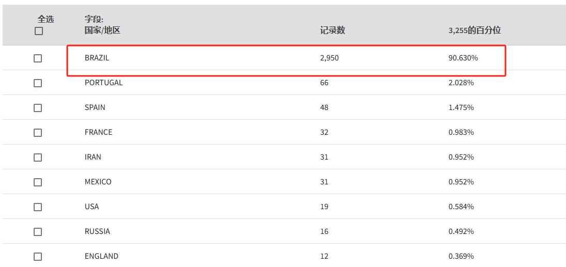Click the 国家/地区 field header
The width and height of the screenshot is (566, 267).
click(102, 30)
